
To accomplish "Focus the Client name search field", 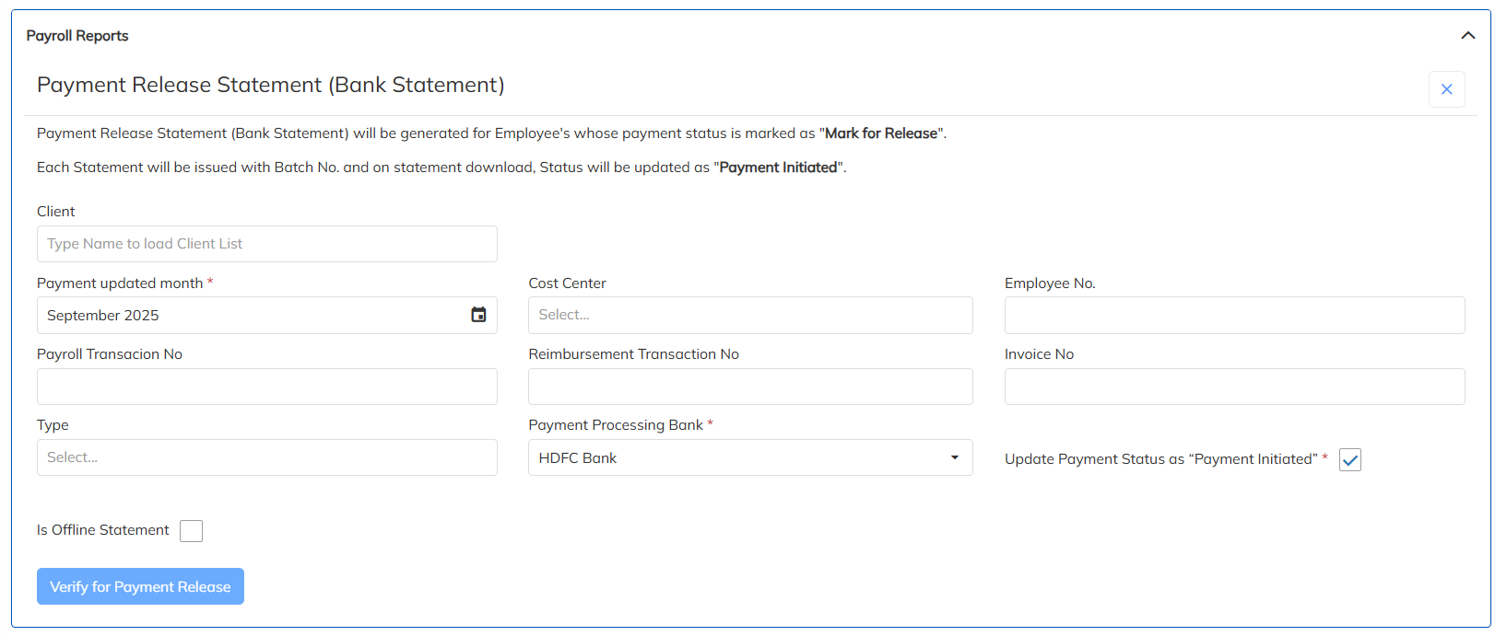I will (x=266, y=244).
